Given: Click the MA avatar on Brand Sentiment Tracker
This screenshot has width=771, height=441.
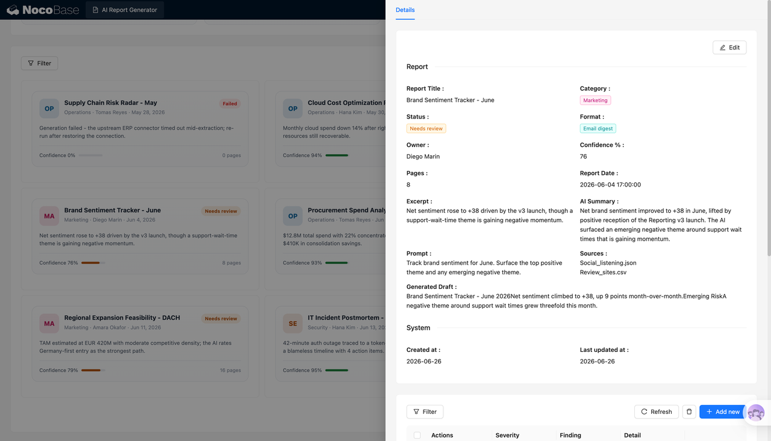Looking at the screenshot, I should tap(49, 216).
